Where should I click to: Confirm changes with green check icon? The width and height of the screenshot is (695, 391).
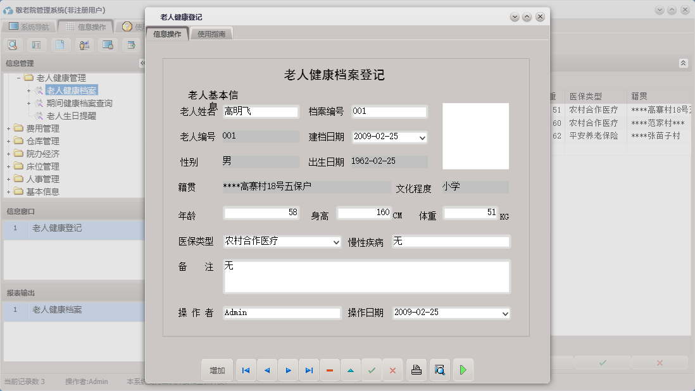click(x=372, y=370)
